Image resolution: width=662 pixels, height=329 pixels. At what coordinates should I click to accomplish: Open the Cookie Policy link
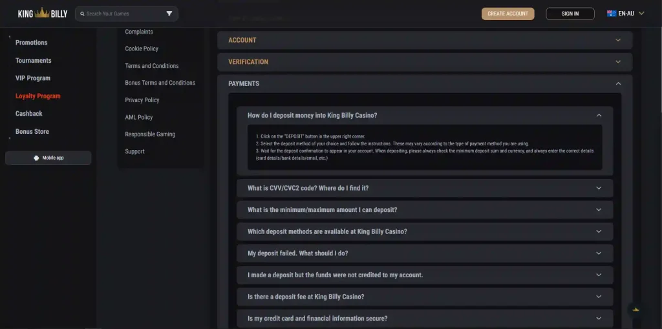click(x=142, y=48)
